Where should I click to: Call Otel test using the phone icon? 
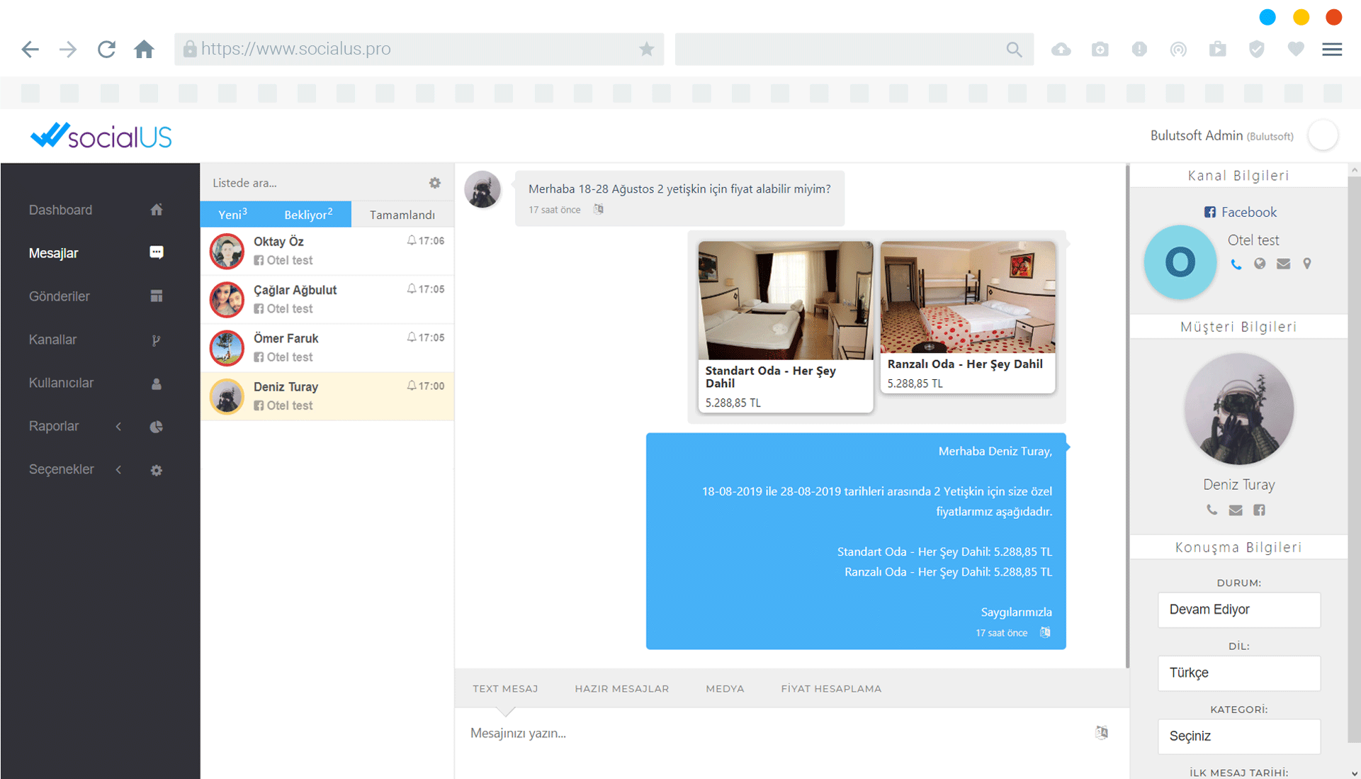1237,264
